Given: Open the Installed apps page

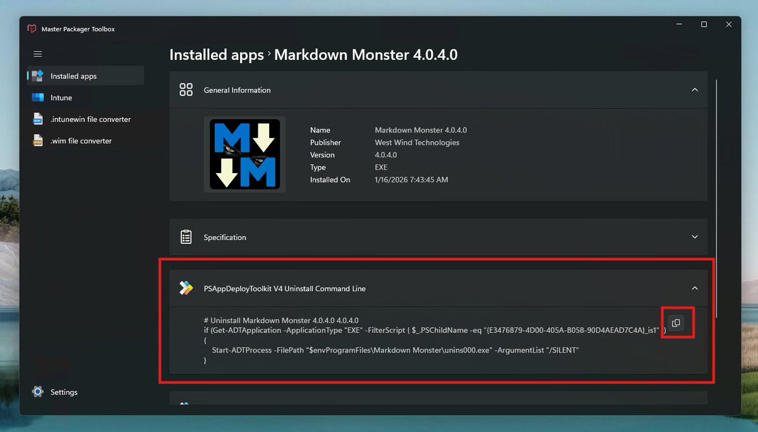Looking at the screenshot, I should pos(86,76).
